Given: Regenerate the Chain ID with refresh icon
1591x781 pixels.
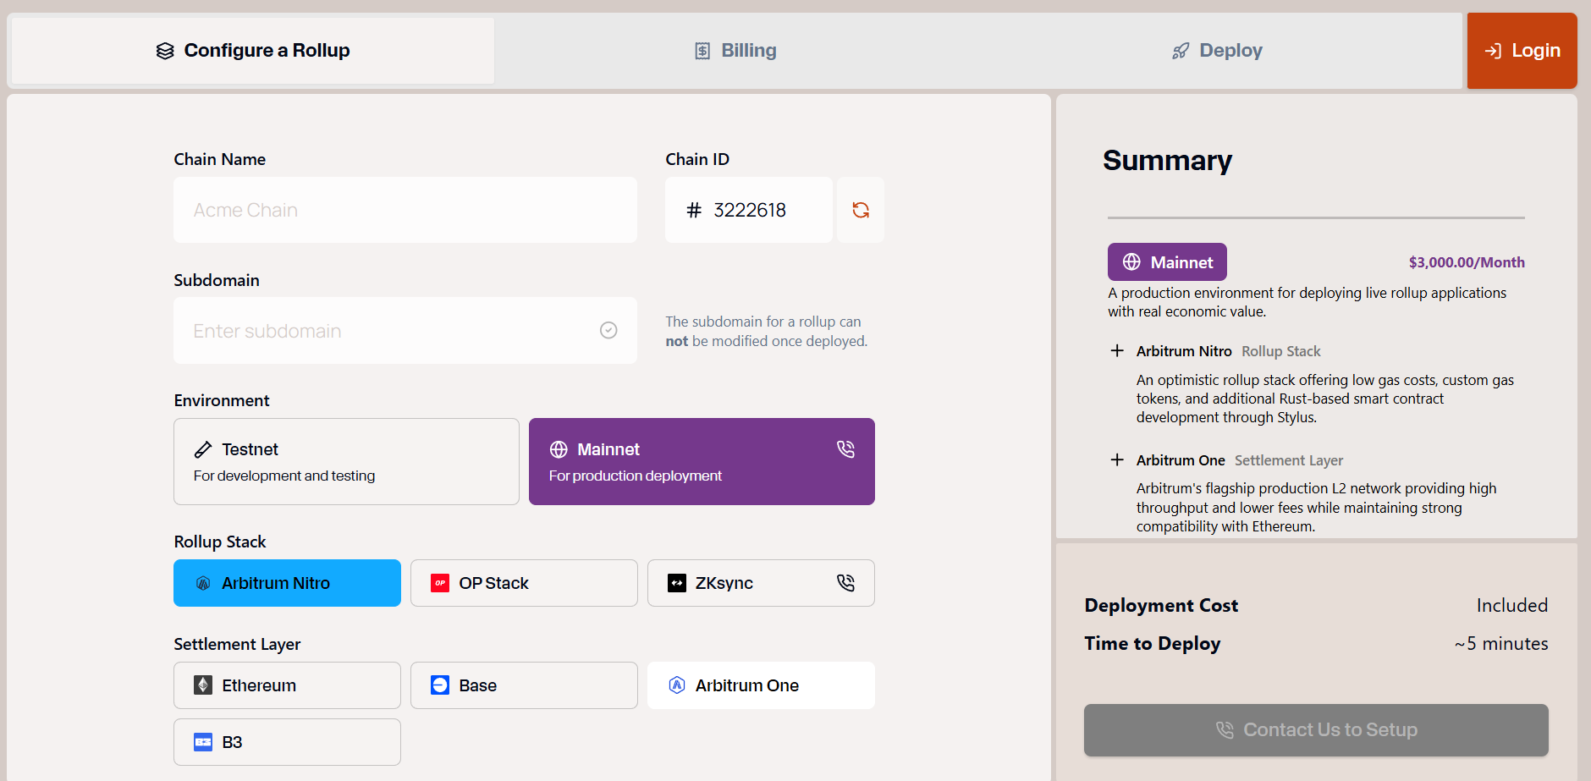Looking at the screenshot, I should 861,210.
